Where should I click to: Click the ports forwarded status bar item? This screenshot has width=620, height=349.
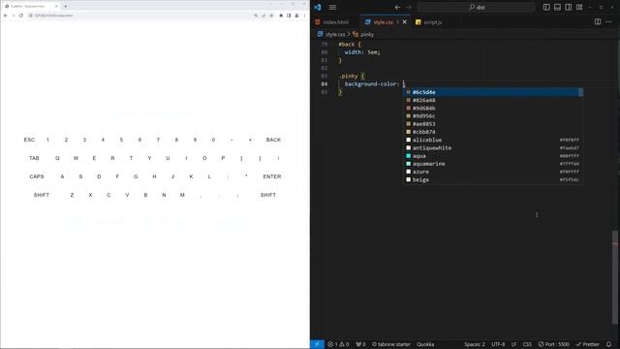coord(360,344)
